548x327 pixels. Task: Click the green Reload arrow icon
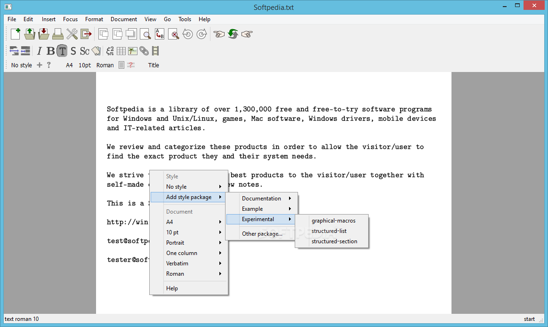tap(233, 34)
